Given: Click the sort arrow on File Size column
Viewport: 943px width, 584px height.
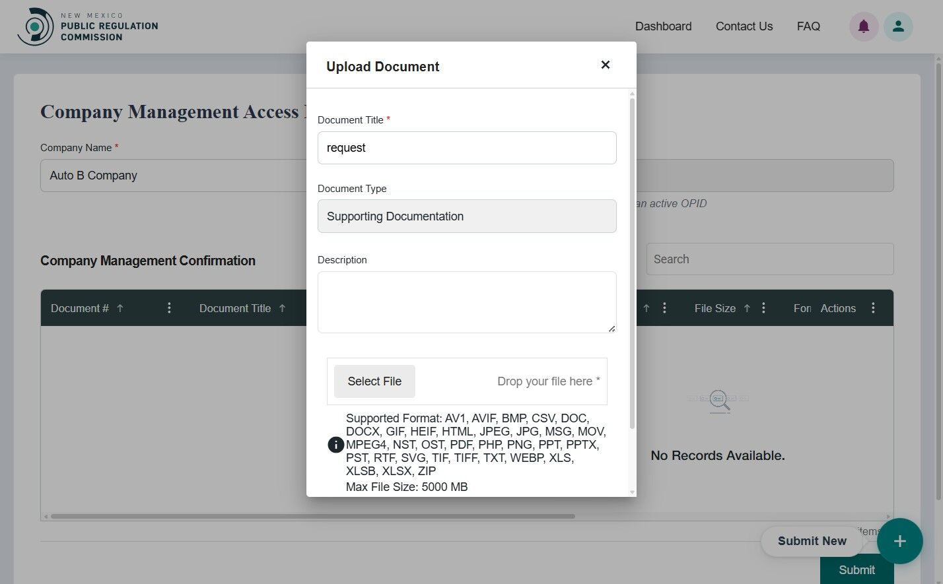Looking at the screenshot, I should point(746,308).
